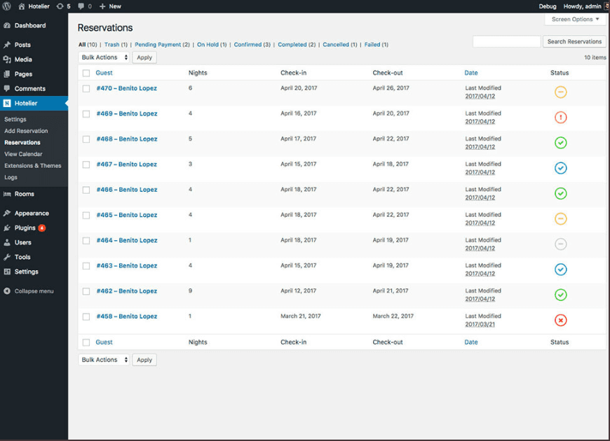Image resolution: width=610 pixels, height=441 pixels.
Task: Click the Pages icon in sidebar
Action: point(7,74)
